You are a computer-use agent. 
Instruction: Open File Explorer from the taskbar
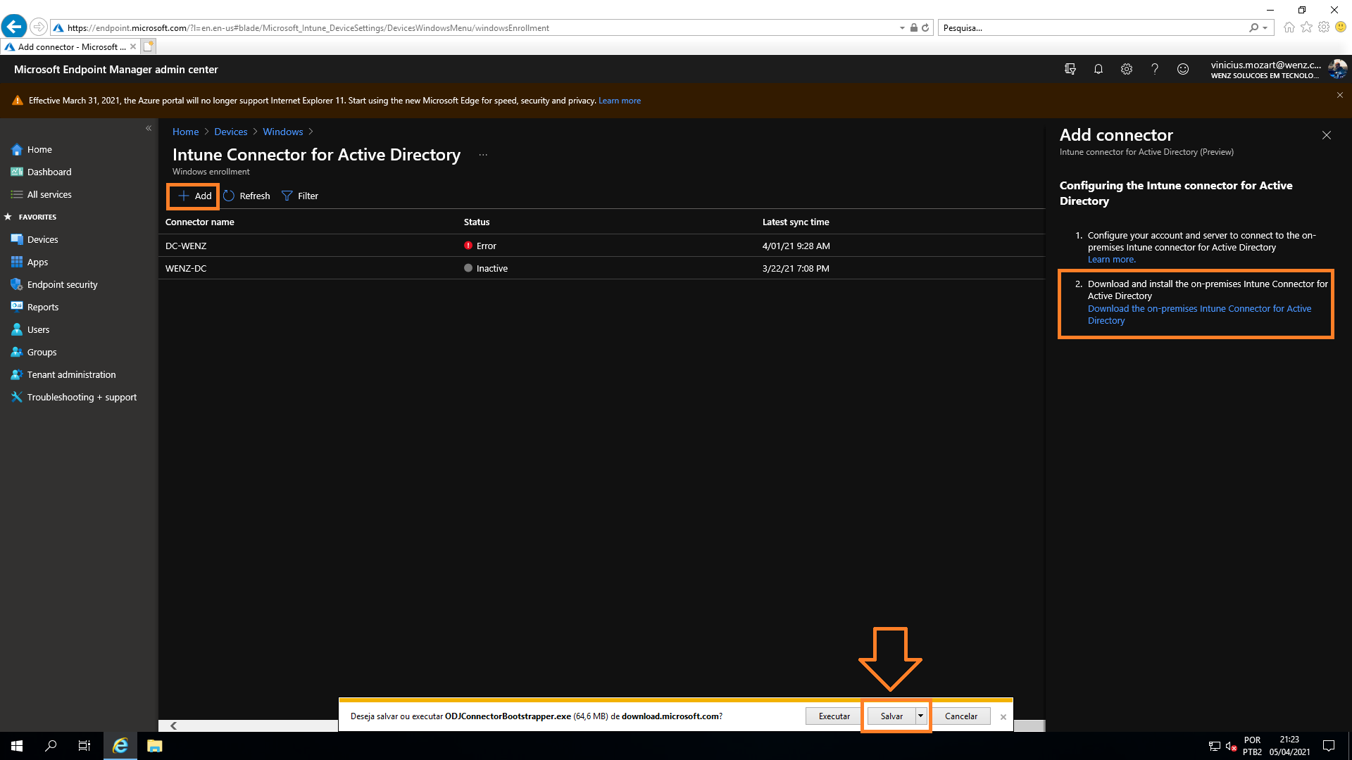(x=154, y=746)
